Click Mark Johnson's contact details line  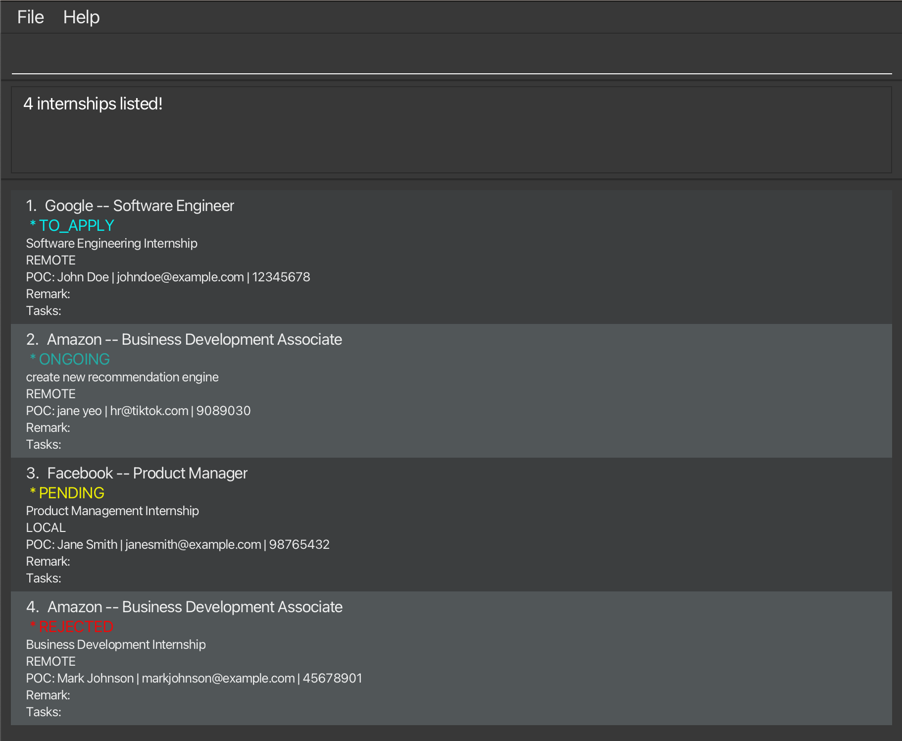pyautogui.click(x=194, y=678)
